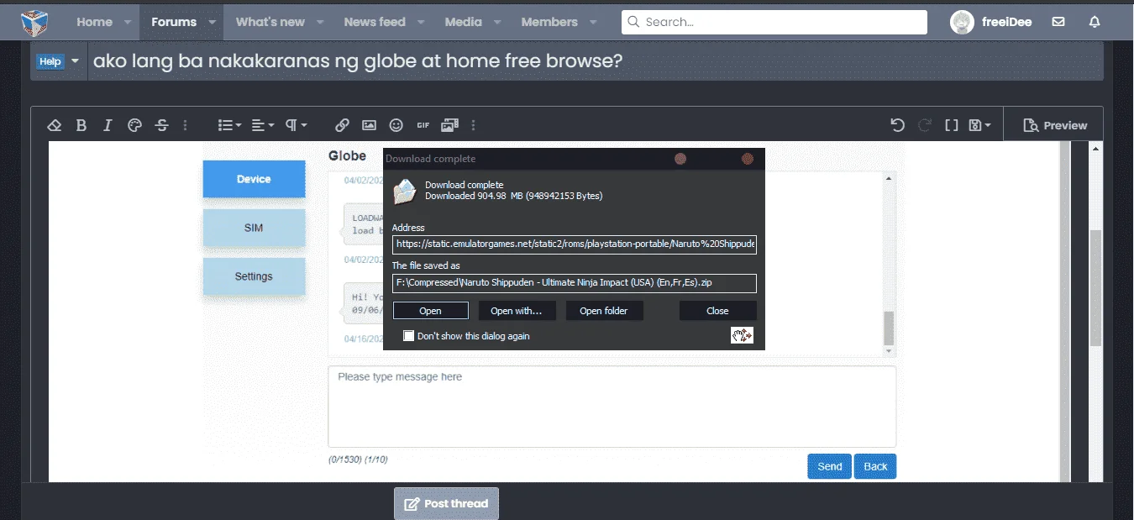Click the download complete file icon
This screenshot has height=520, width=1134.
point(404,192)
